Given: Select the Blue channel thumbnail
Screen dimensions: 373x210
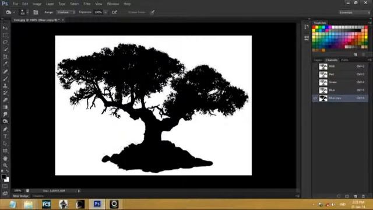Looking at the screenshot, I should [x=323, y=90].
